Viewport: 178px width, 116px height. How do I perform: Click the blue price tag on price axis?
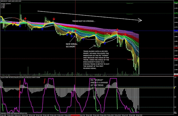176,30
